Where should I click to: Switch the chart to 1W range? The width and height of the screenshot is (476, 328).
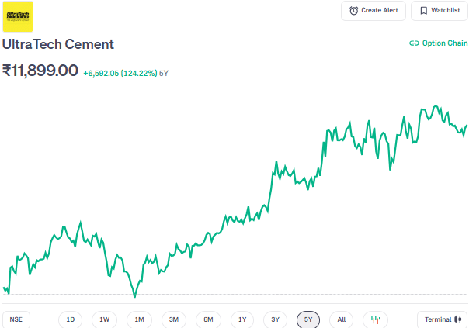click(x=105, y=319)
